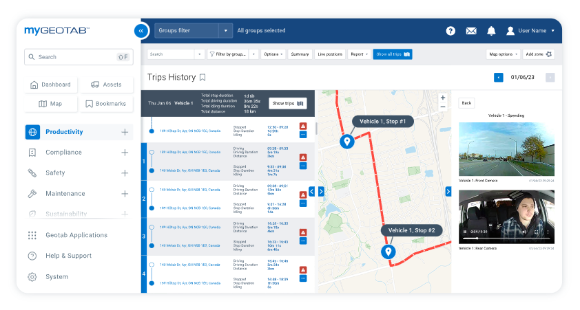580x310 pixels.
Task: Click the Show all trips button
Action: coord(393,54)
